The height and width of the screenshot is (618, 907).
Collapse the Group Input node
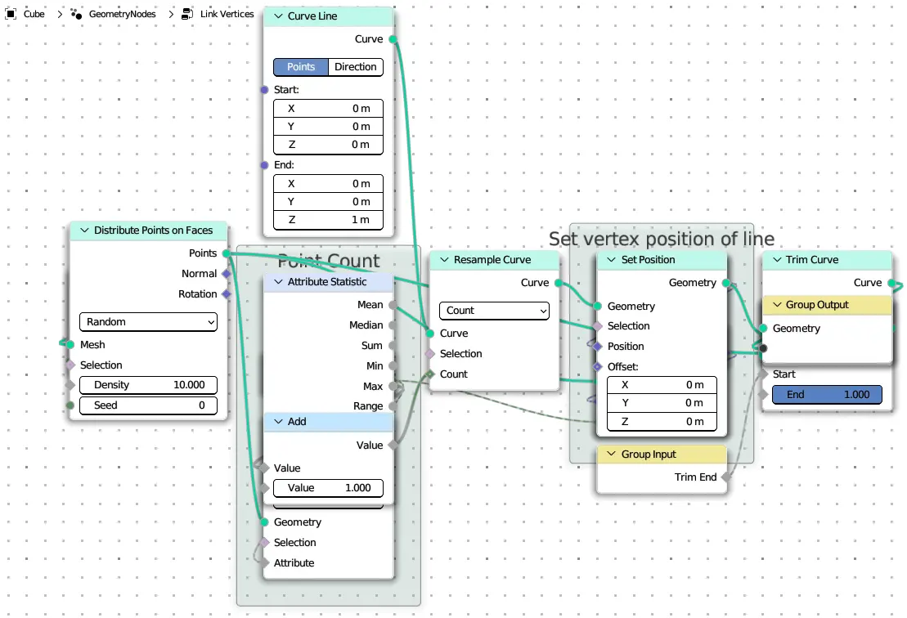[612, 455]
